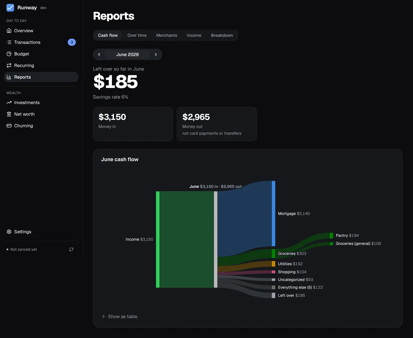
Task: Open the June 2026 month picker
Action: [x=127, y=54]
